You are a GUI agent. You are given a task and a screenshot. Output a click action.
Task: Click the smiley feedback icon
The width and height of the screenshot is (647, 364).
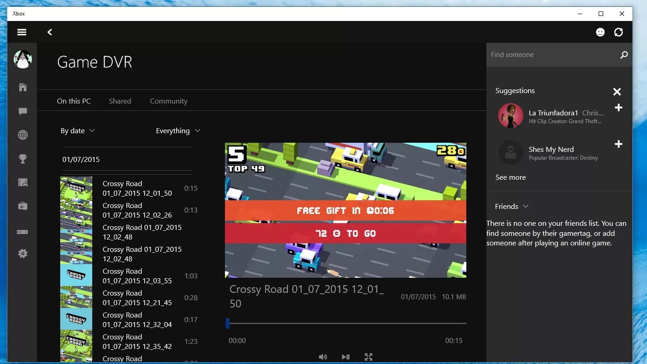(600, 32)
